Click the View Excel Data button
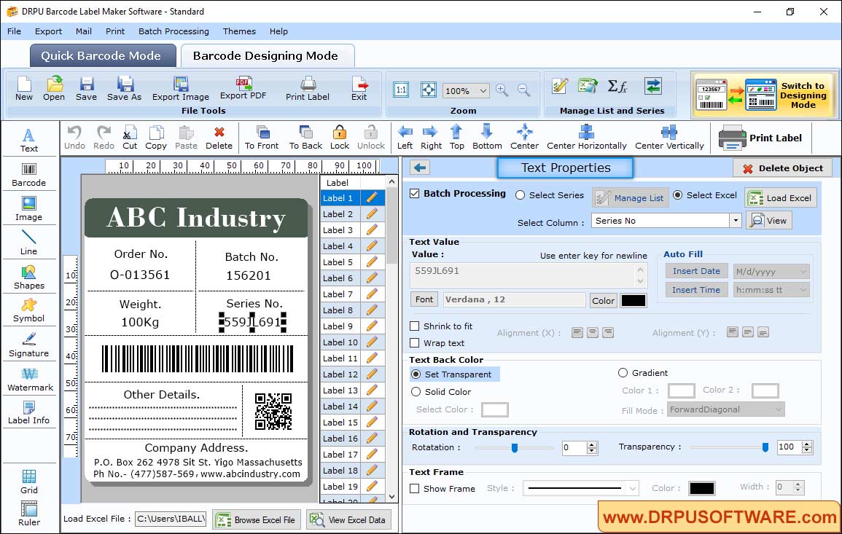842x534 pixels. click(x=348, y=519)
